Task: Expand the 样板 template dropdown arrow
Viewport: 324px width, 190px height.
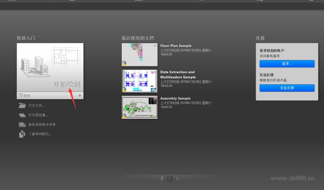Action: [80, 95]
